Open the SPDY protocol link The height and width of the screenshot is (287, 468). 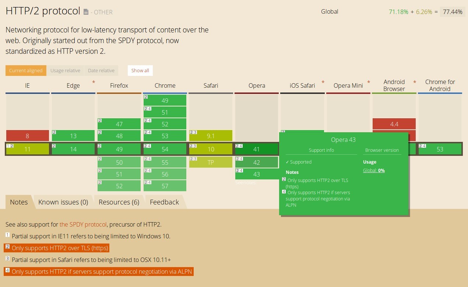coord(84,224)
